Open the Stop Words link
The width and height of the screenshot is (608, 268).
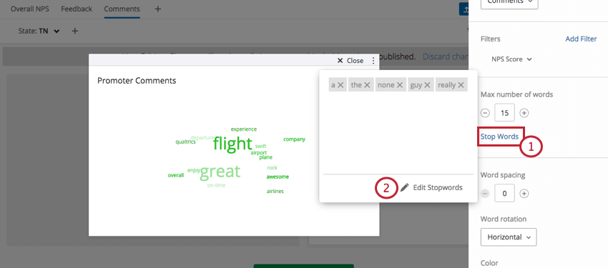point(499,137)
